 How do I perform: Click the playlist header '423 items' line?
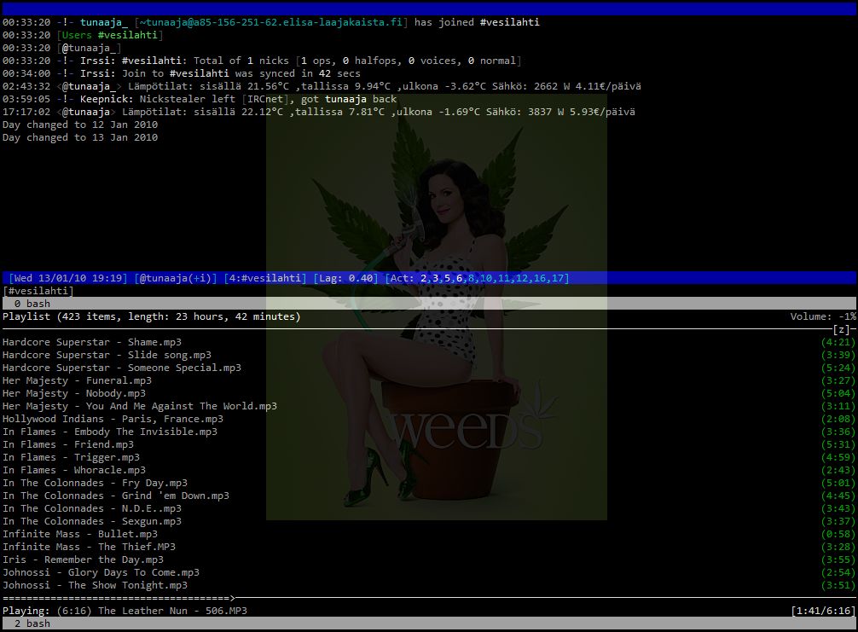tap(152, 316)
